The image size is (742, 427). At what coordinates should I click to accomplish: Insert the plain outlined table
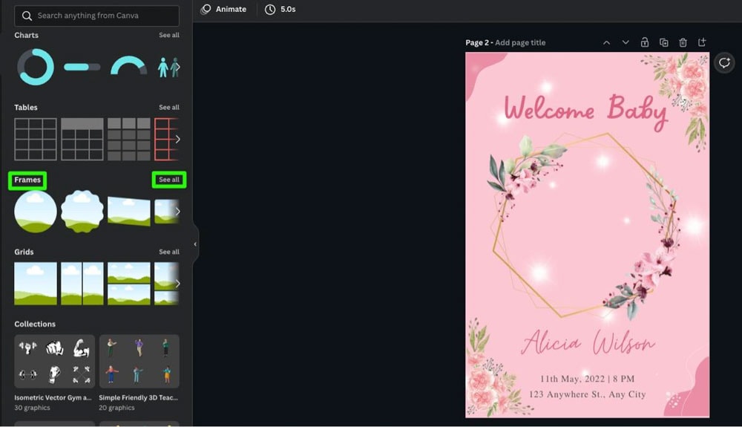tap(36, 139)
